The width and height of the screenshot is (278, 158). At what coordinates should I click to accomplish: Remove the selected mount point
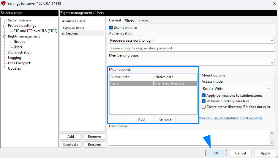(x=165, y=119)
